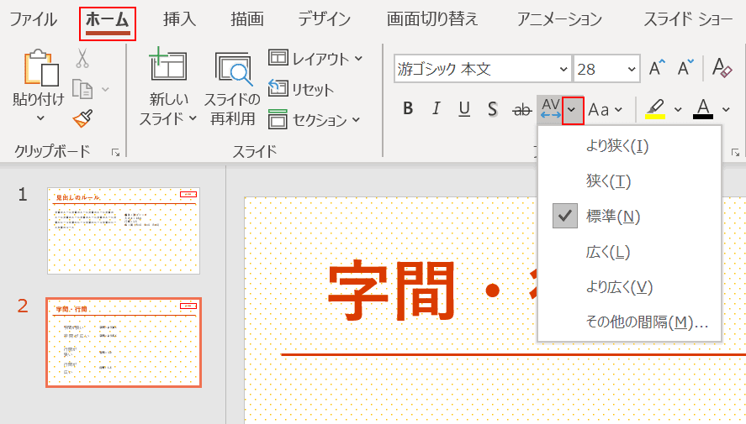Expand the 新しいスライド dropdown arrow
Screen dimensions: 746x424
click(x=193, y=118)
